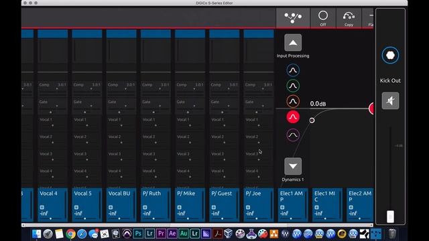Toggle the Kick Out mute speaker button
Image resolution: width=429 pixels, height=241 pixels.
pyautogui.click(x=390, y=101)
